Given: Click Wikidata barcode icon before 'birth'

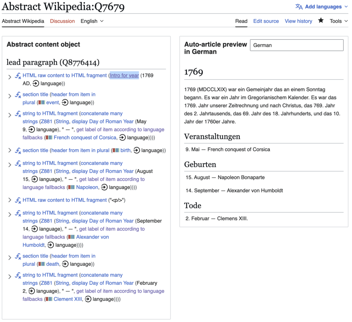Looking at the screenshot, I should pyautogui.click(x=115, y=150).
